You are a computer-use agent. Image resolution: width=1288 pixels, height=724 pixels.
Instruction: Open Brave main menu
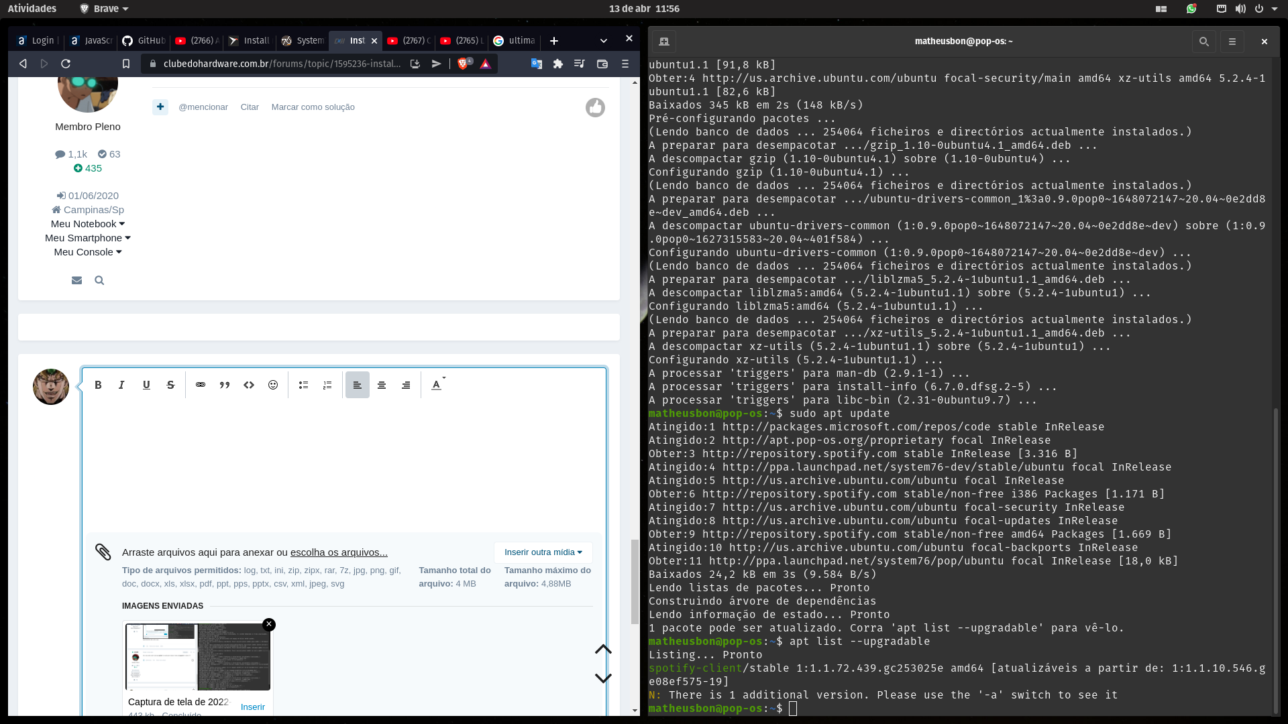(x=625, y=64)
